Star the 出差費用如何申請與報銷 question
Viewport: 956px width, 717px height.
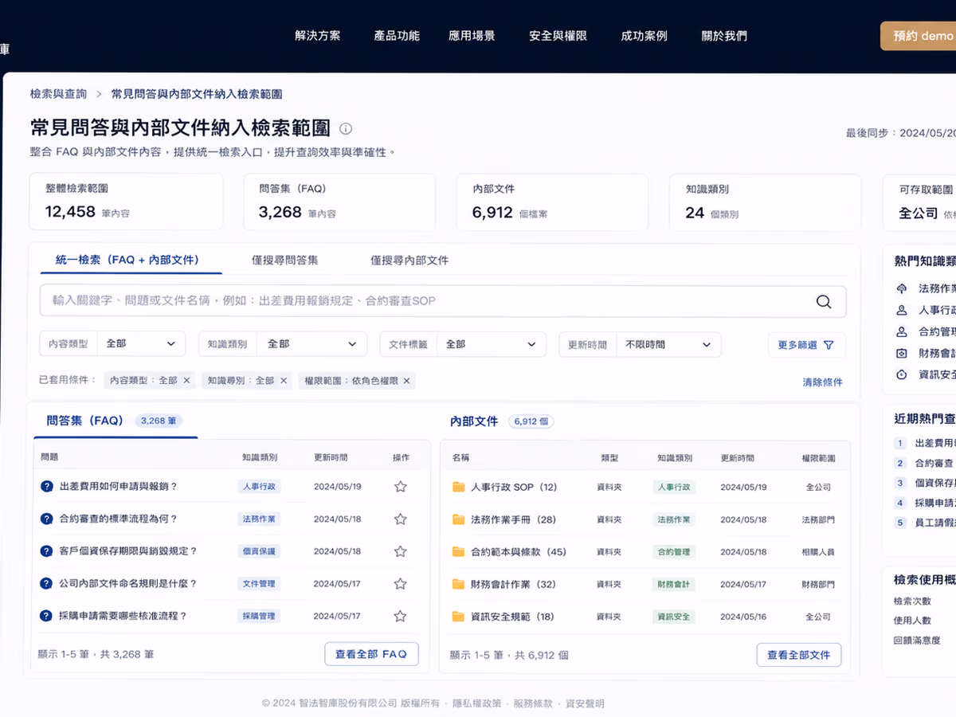401,486
